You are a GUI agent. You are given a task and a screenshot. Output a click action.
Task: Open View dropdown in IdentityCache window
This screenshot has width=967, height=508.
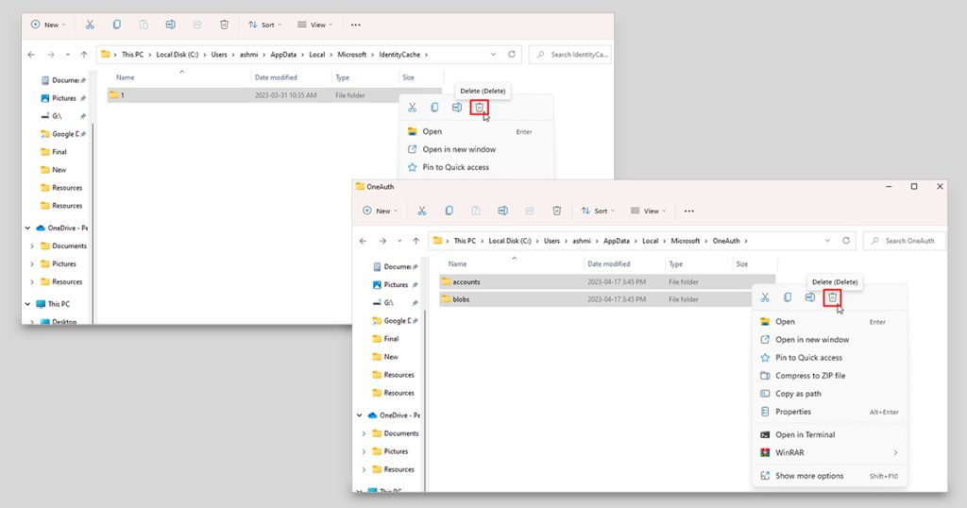(314, 25)
